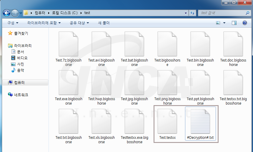
Task: Select the Test.exe.bigbosshorse file
Action: (x=69, y=88)
